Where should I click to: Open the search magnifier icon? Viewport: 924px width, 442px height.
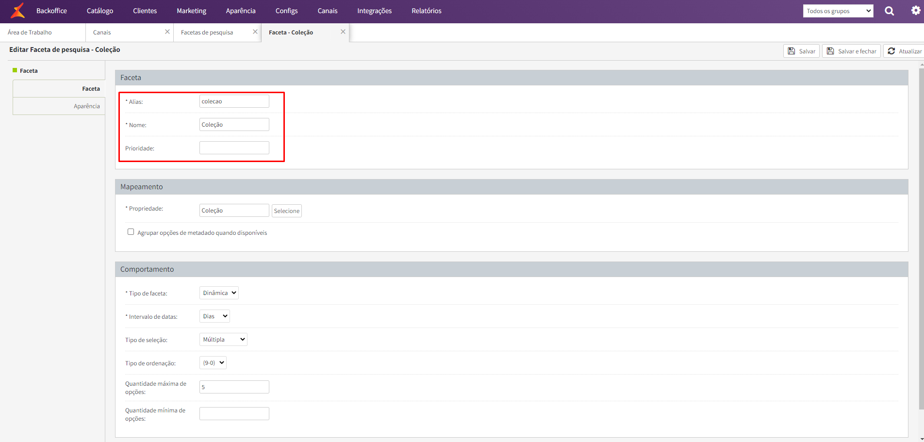[889, 11]
